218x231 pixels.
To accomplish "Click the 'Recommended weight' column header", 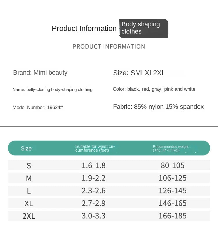I will point(171,148).
